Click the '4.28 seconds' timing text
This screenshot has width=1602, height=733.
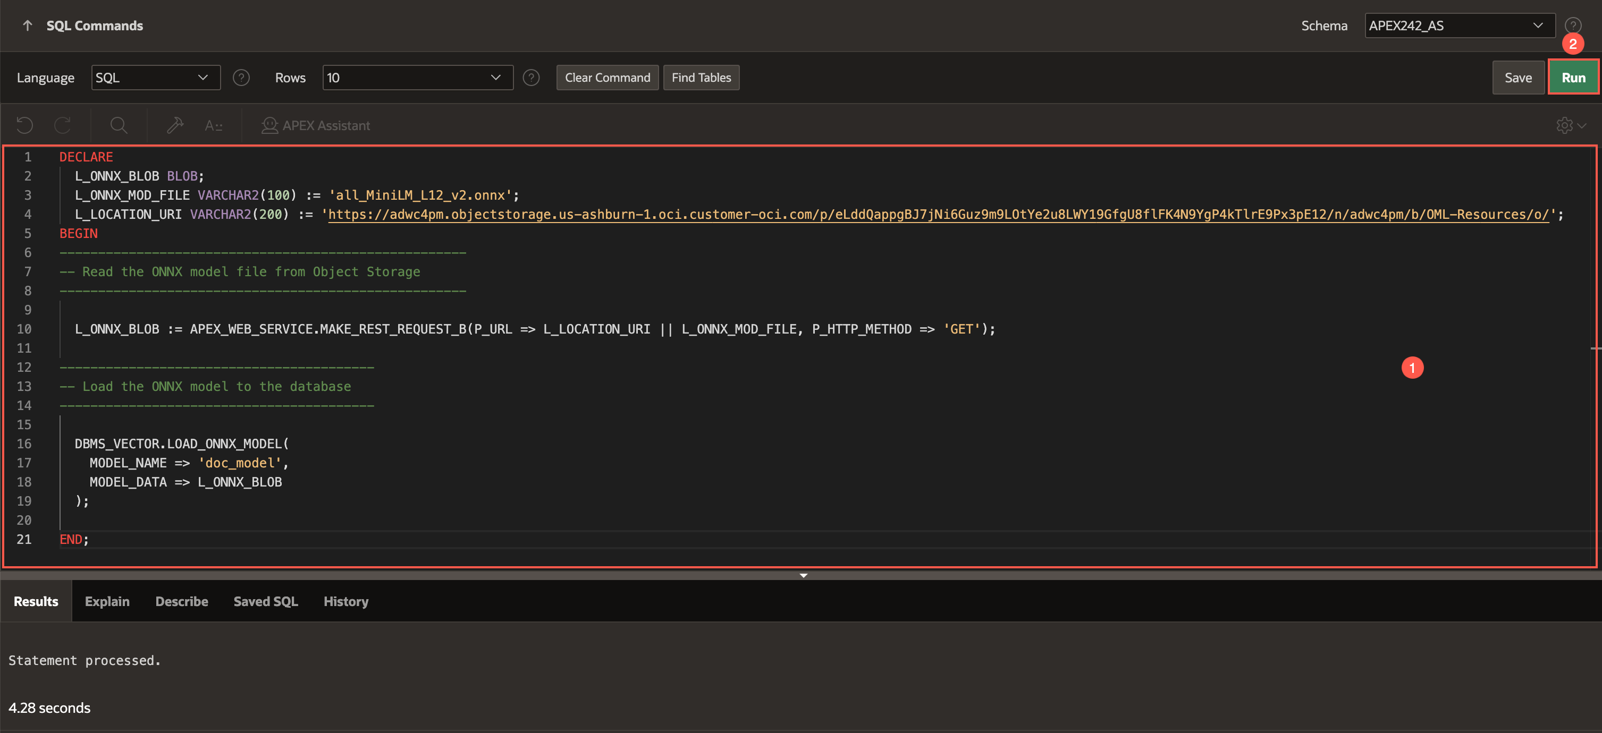point(49,708)
